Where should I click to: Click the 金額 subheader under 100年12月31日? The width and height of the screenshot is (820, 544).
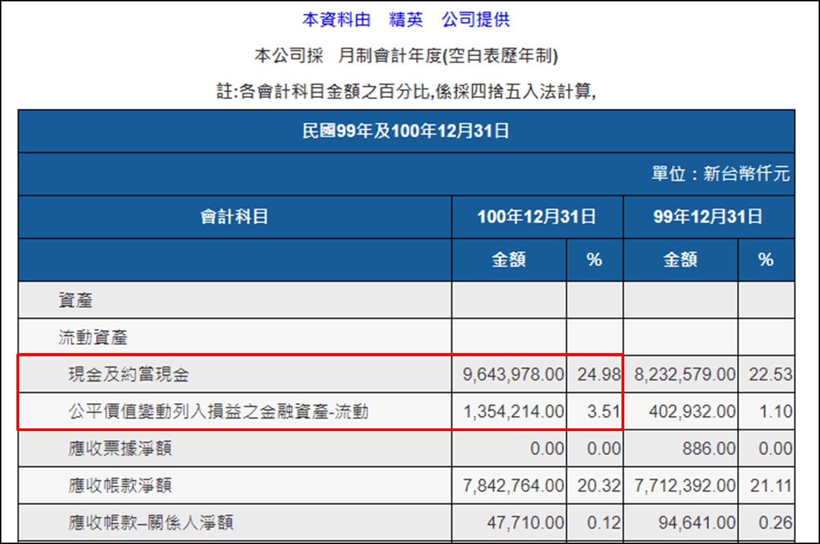click(509, 259)
